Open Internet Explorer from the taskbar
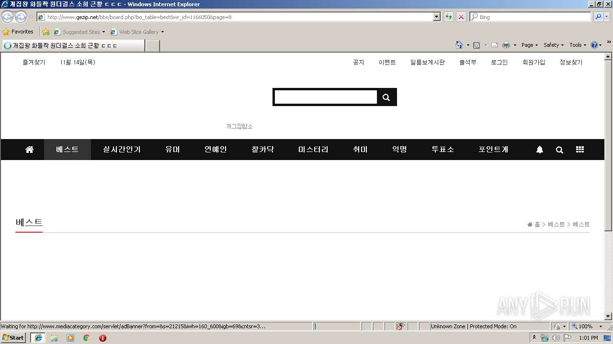The image size is (613, 344). coord(38,338)
